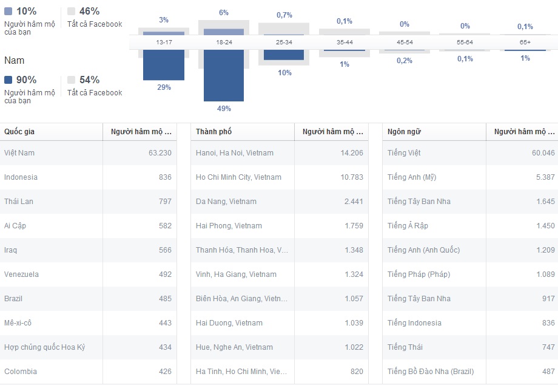Click the dark blue Nam 90% legend swatch
This screenshot has height=385, width=558.
[8, 80]
